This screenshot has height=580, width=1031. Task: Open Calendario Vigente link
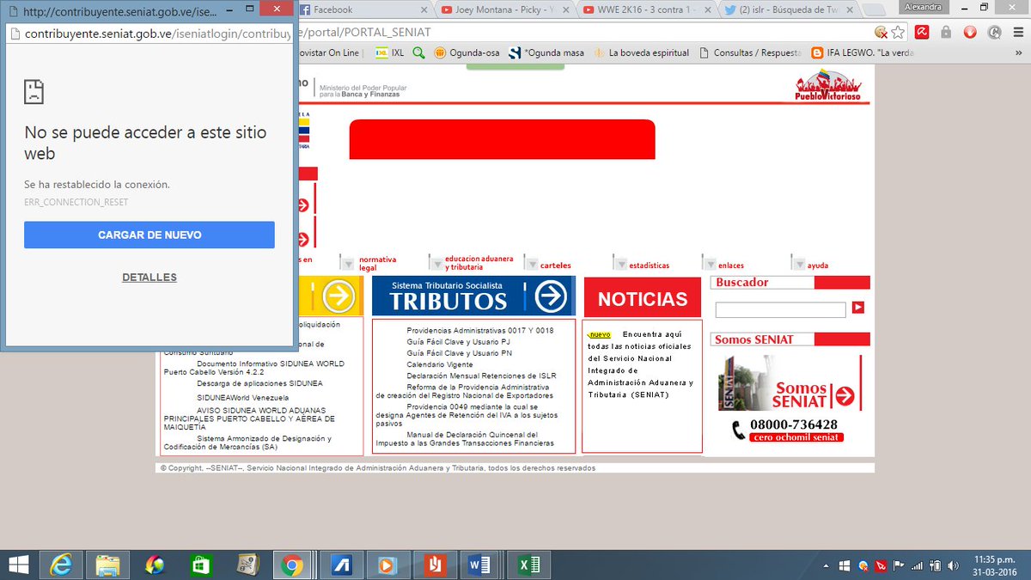[x=440, y=364]
